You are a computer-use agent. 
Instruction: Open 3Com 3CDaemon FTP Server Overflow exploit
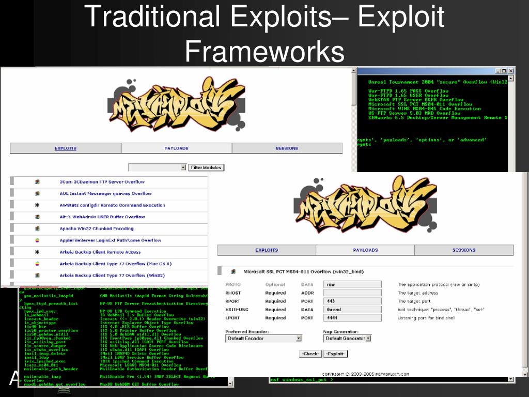point(102,181)
